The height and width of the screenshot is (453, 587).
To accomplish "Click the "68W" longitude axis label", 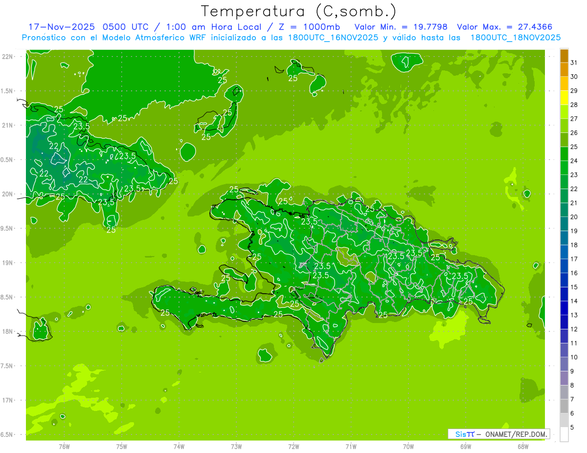I will [x=523, y=447].
